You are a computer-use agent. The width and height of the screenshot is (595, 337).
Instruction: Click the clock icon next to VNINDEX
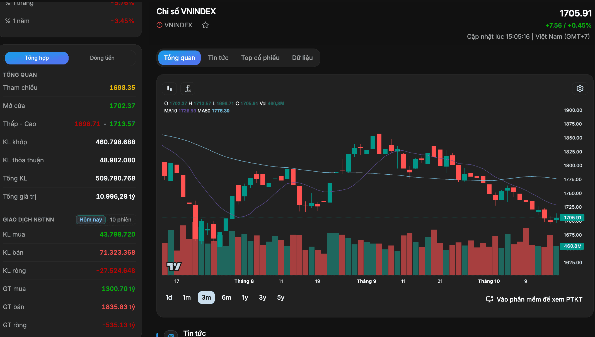(x=159, y=25)
